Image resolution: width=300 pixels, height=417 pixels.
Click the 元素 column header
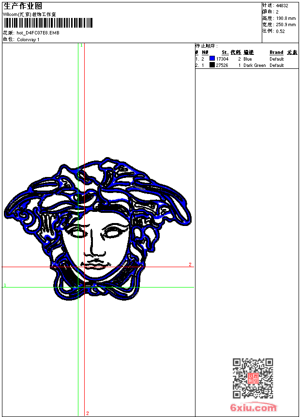tap(292, 52)
